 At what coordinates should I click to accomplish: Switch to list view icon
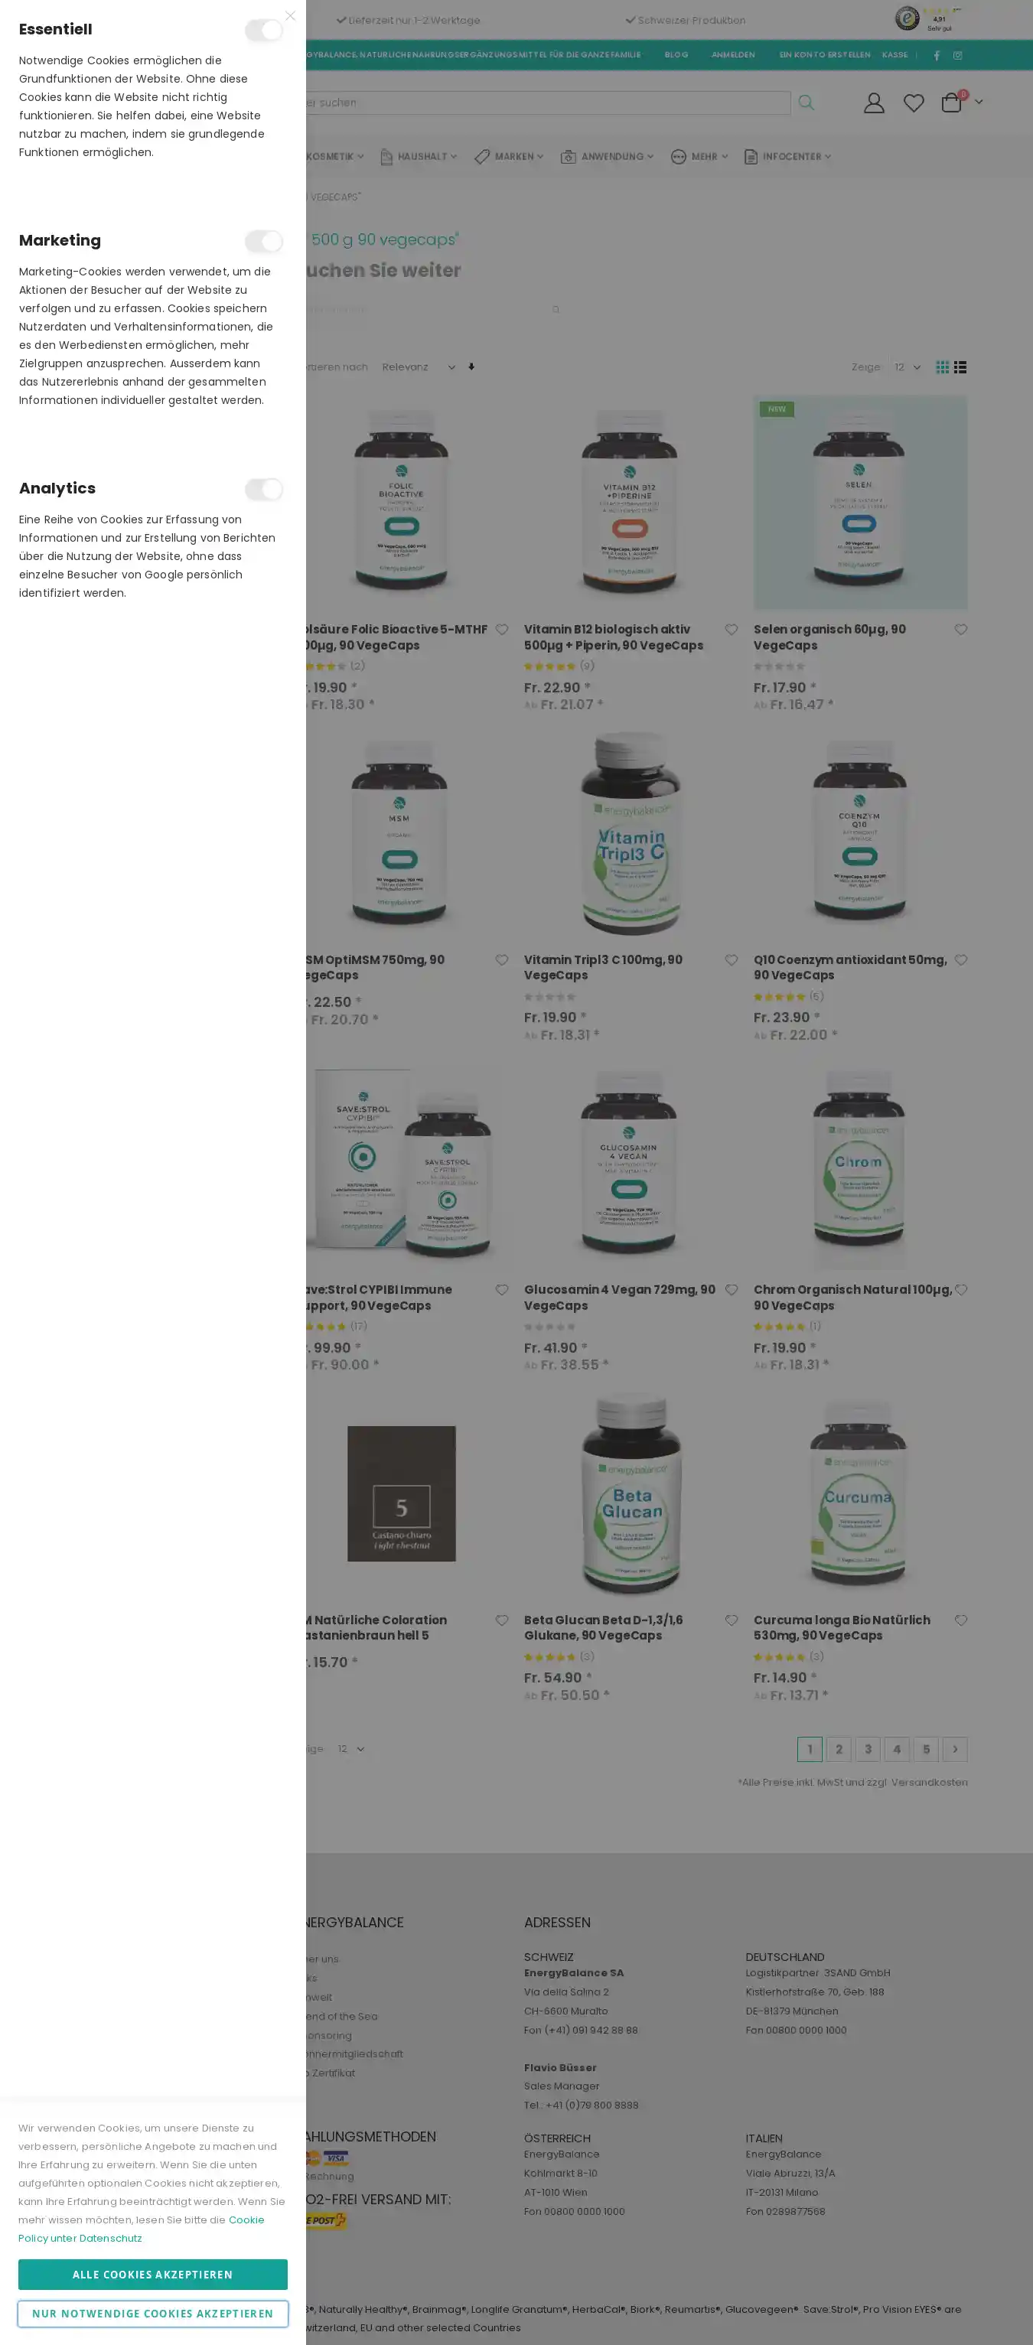click(x=960, y=367)
